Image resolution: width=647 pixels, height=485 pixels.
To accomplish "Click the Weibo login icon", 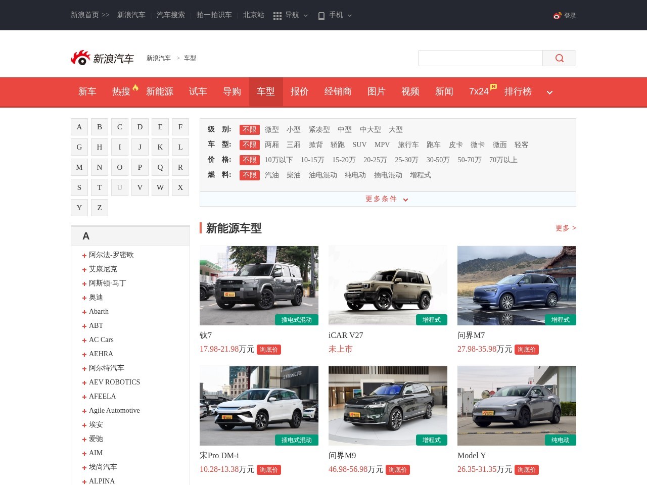I will 557,16.
